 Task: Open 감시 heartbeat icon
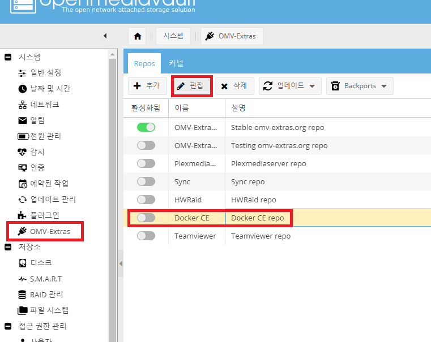[x=22, y=152]
